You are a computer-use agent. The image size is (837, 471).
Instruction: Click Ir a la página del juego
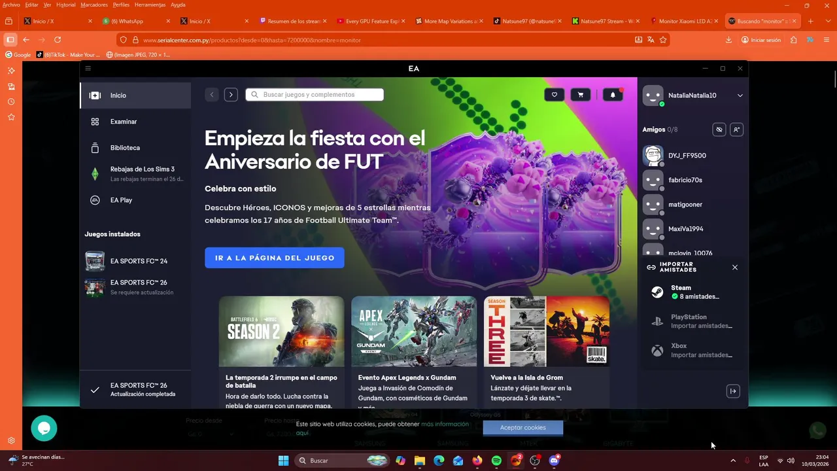tap(275, 258)
